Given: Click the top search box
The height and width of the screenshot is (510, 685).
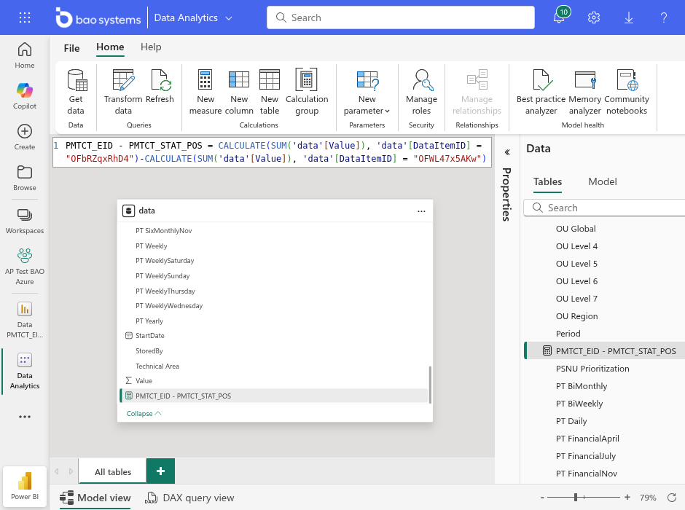Looking at the screenshot, I should 401,17.
